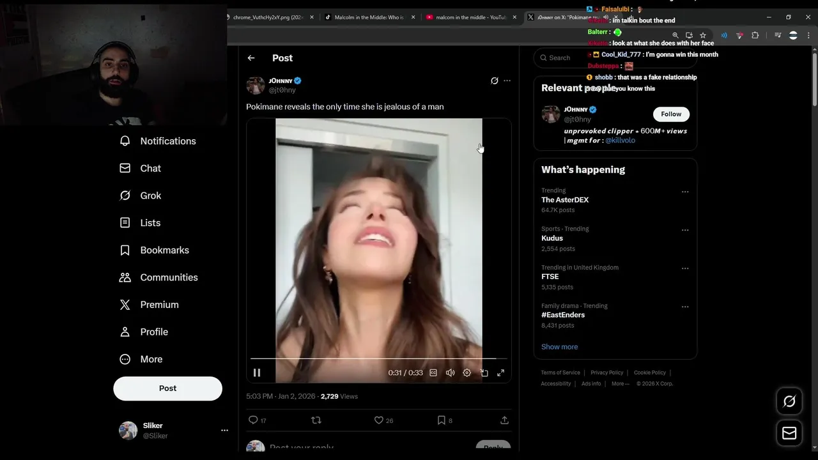Open account options next to Sliker
This screenshot has width=818, height=460.
[x=224, y=431]
